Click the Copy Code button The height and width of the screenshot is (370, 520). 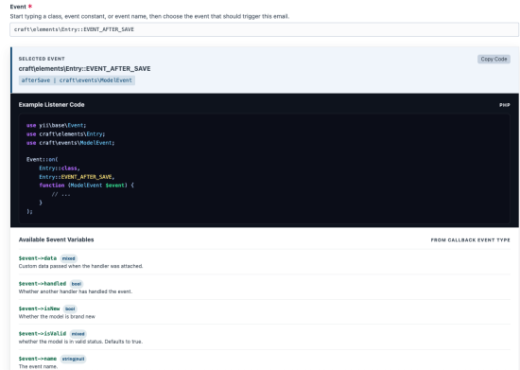494,59
